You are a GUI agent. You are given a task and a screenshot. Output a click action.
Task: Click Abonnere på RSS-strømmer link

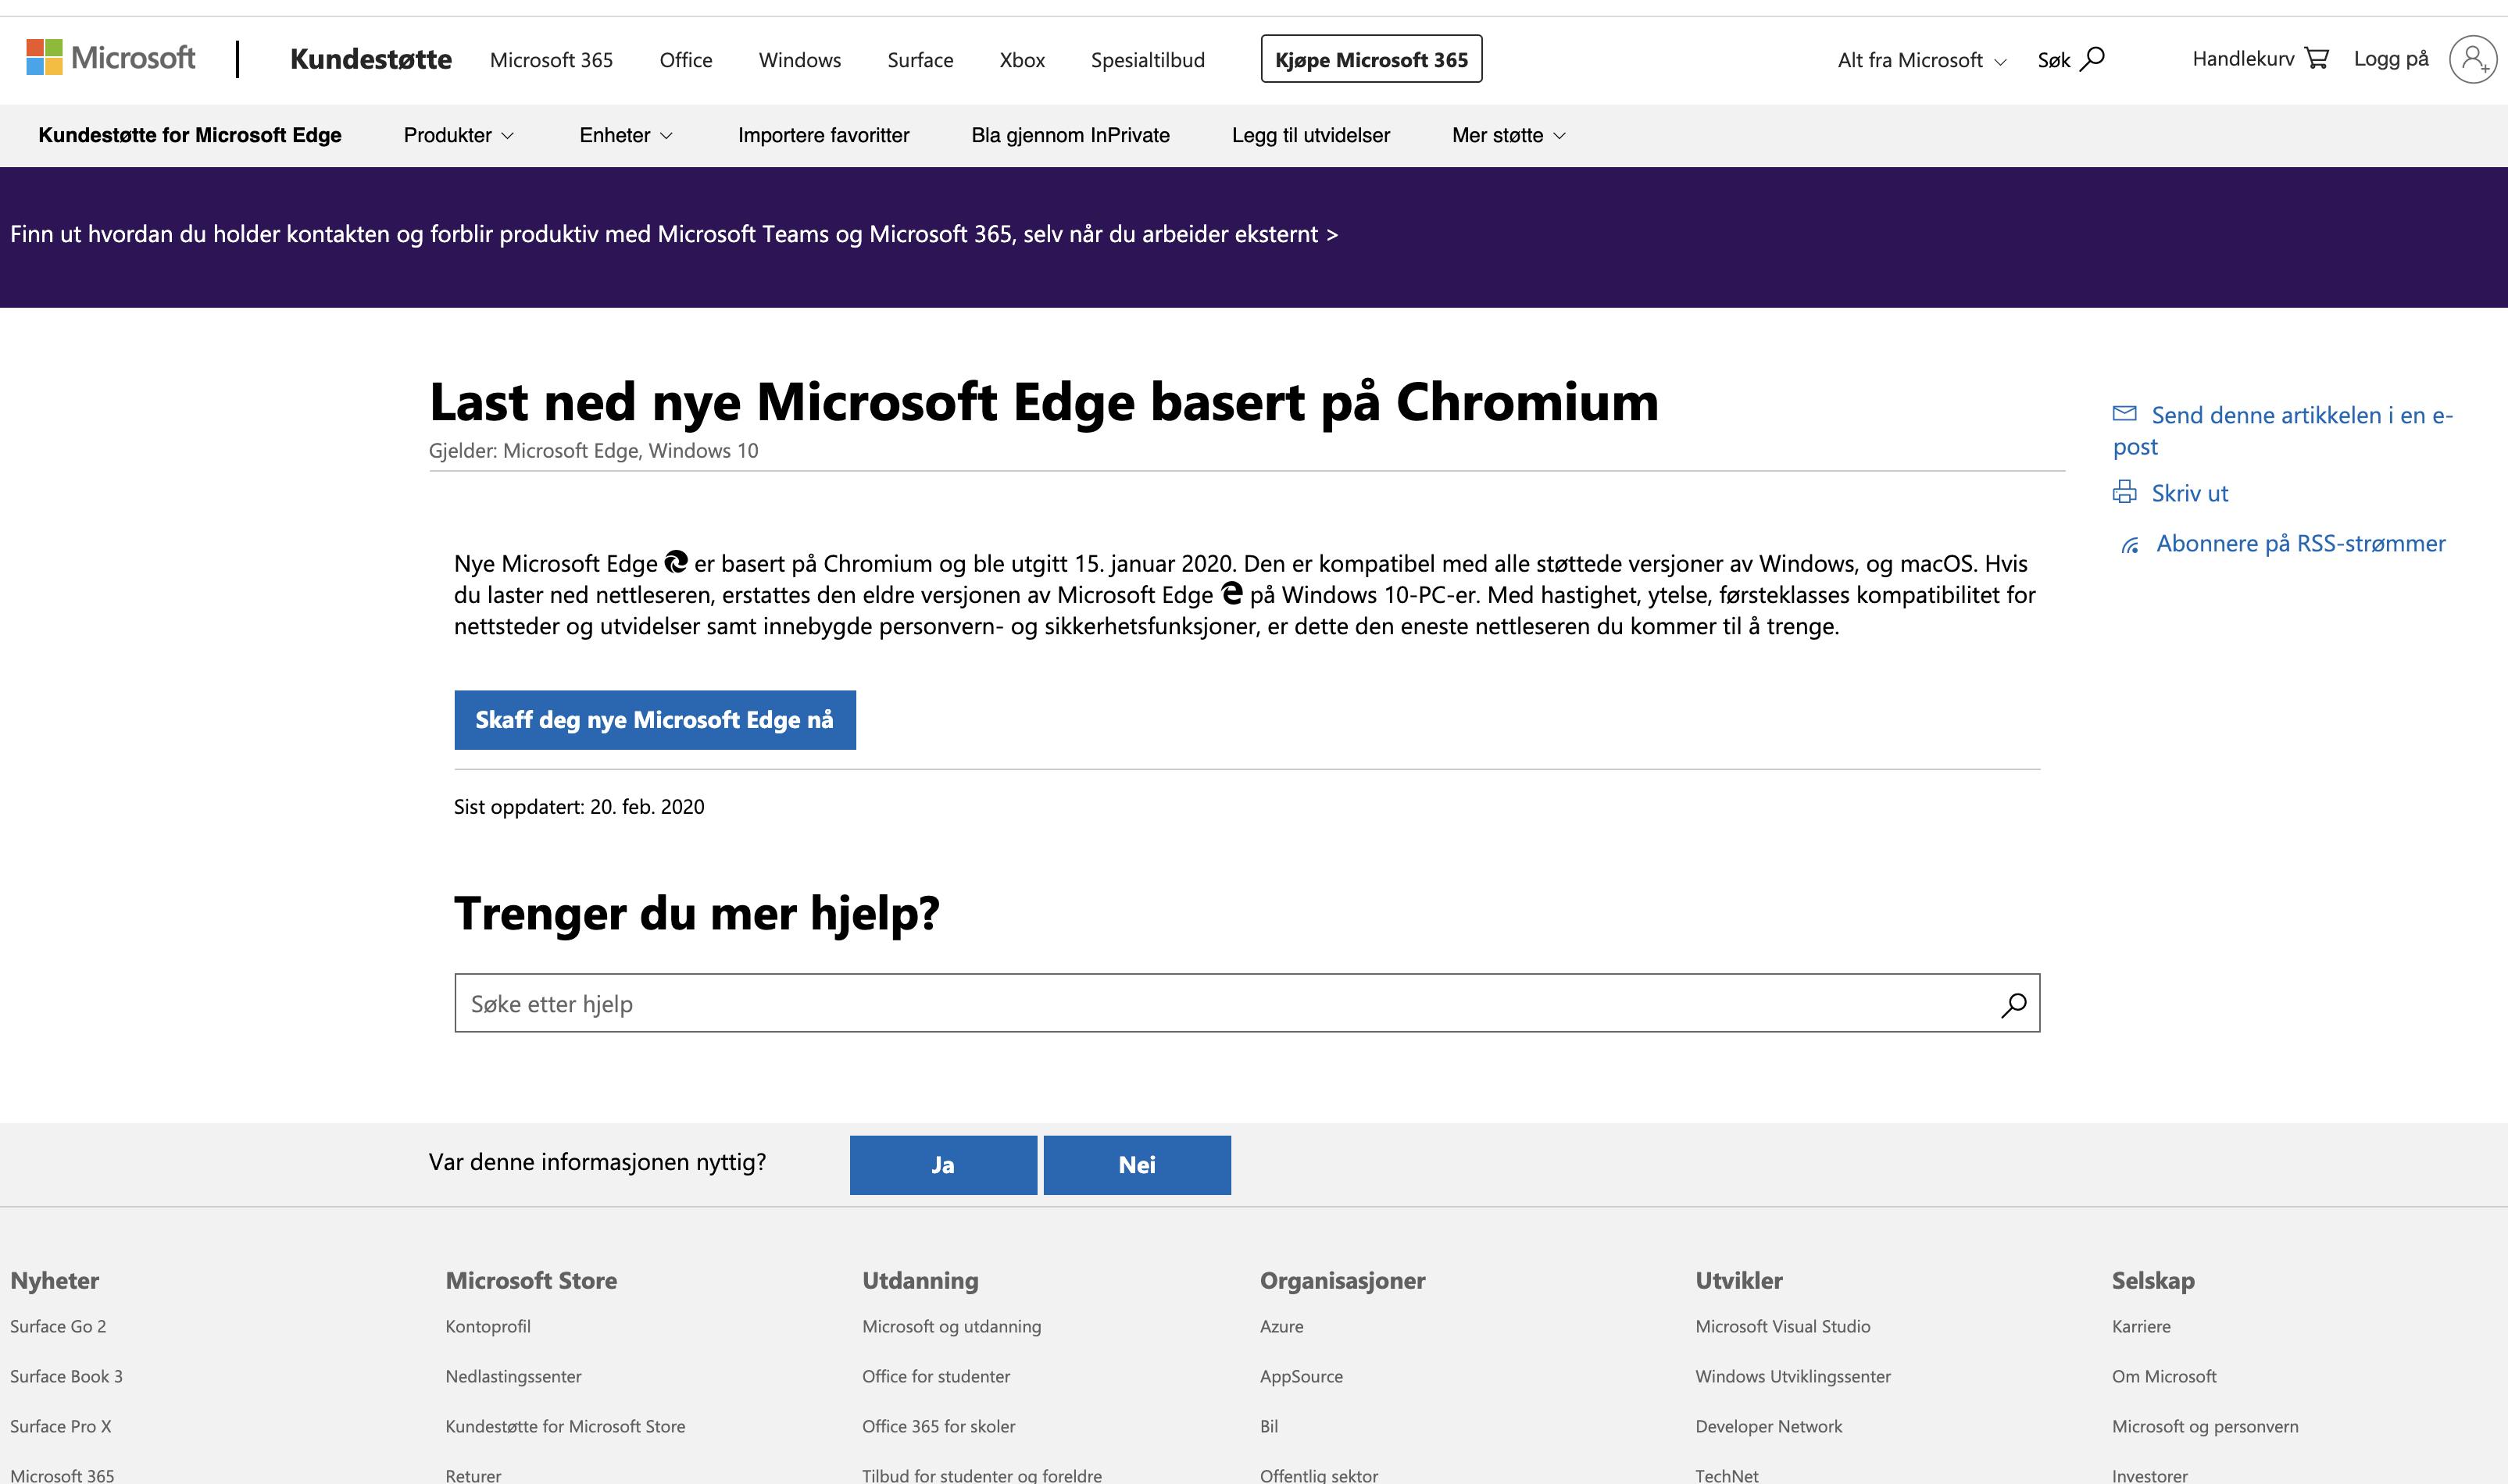tap(2300, 544)
